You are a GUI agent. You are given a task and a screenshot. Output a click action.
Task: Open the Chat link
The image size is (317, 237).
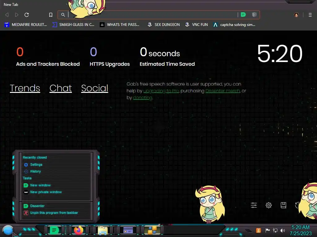61,88
